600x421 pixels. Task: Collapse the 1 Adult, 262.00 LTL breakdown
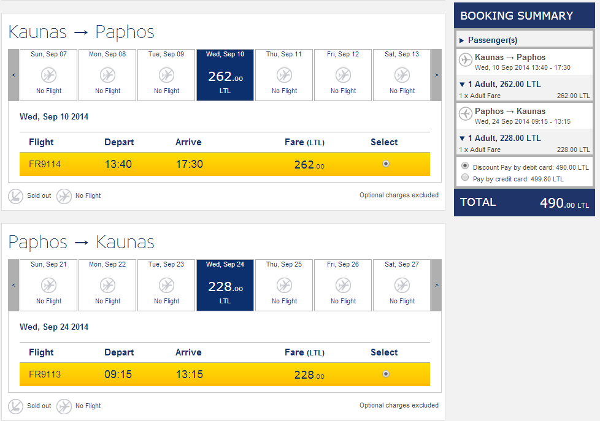coord(462,85)
